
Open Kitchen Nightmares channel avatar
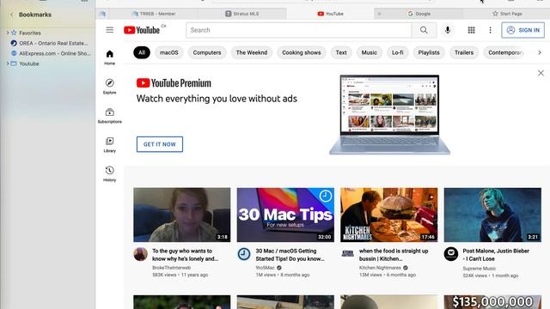point(347,254)
